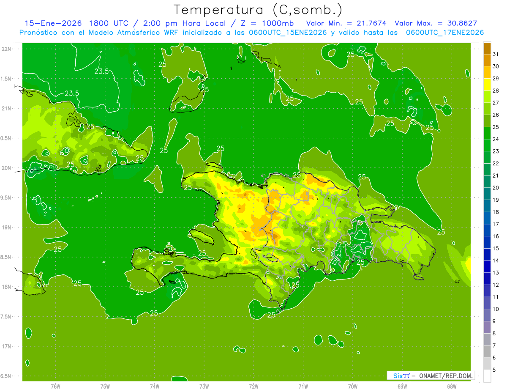Click the blue 'Sis' logo text
This screenshot has height=392, width=507.
pyautogui.click(x=398, y=376)
